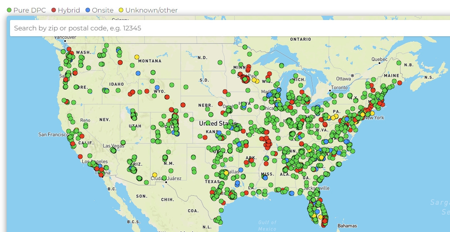
Task: Click the Quebec city label
Action: [379, 59]
